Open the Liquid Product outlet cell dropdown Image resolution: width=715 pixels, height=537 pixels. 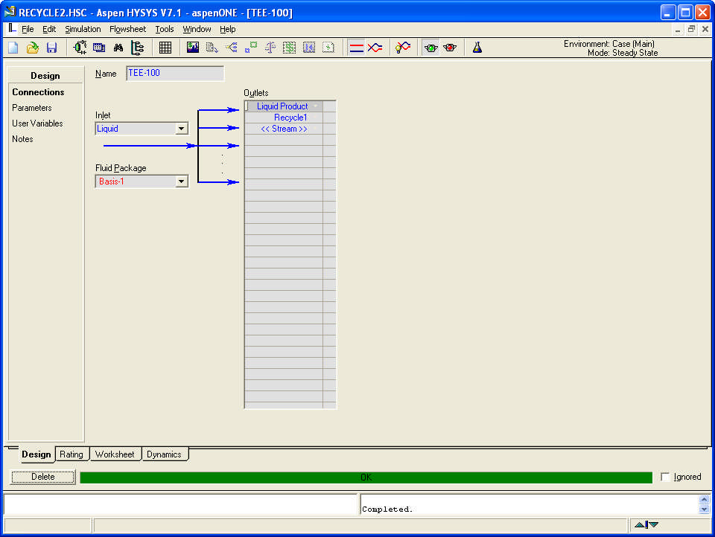pyautogui.click(x=316, y=106)
